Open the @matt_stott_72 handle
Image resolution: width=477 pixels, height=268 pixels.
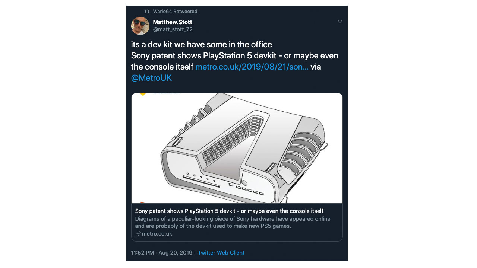[x=173, y=29]
